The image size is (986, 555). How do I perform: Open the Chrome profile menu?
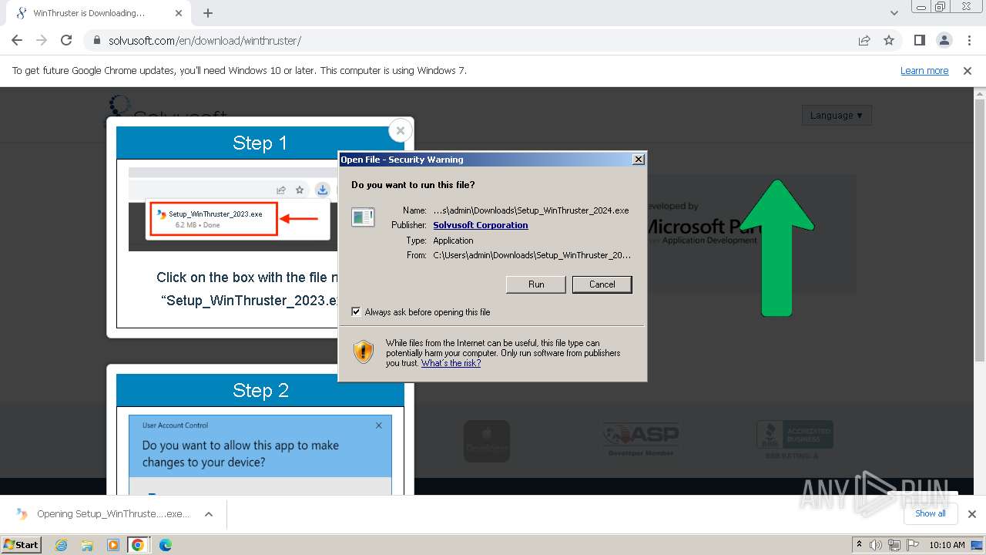944,41
